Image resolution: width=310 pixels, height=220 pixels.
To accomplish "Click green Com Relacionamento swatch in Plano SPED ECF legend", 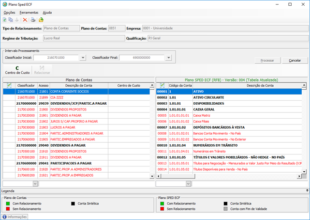I will (162, 204).
